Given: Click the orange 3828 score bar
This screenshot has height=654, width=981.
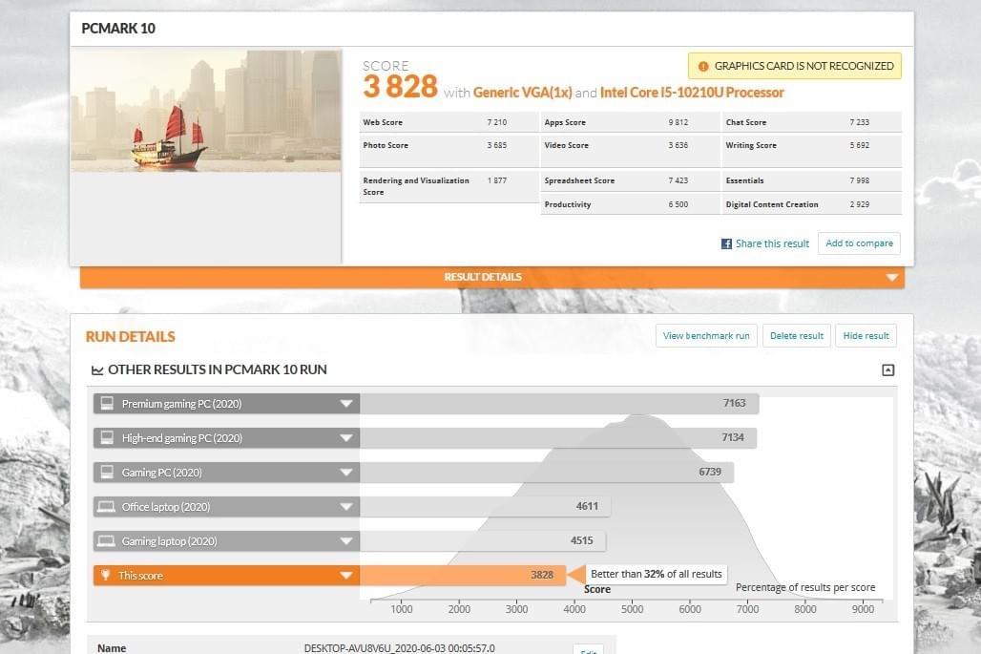Looking at the screenshot, I should tap(462, 575).
